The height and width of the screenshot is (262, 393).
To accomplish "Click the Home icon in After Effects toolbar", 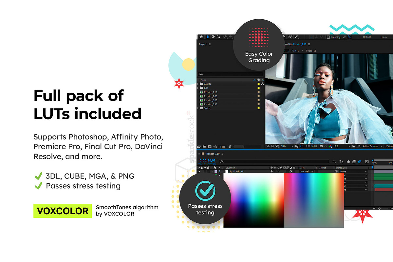I will click(201, 37).
